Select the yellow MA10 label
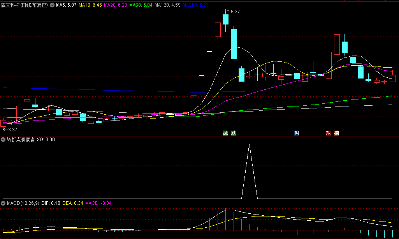The width and height of the screenshot is (399, 239). pyautogui.click(x=90, y=5)
